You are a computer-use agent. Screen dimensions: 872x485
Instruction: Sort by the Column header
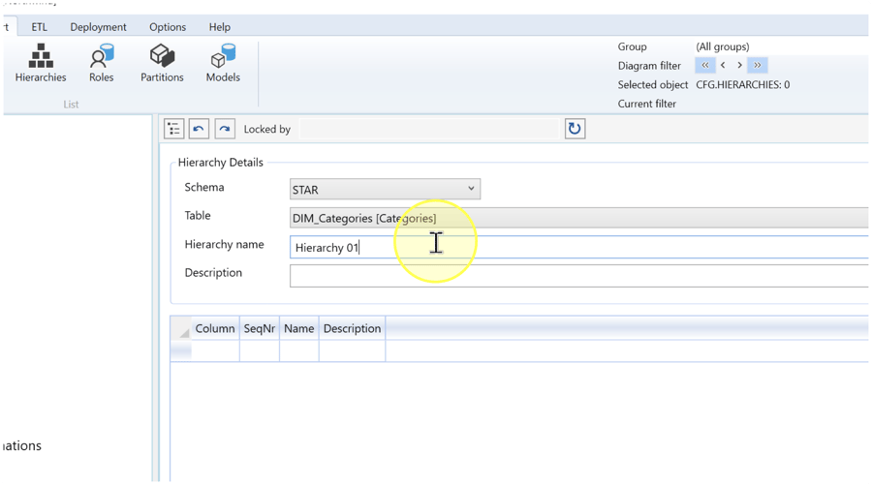(x=215, y=328)
